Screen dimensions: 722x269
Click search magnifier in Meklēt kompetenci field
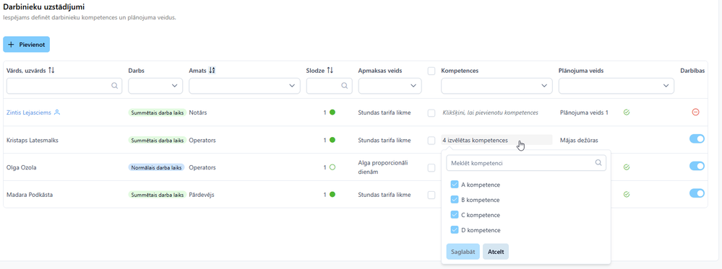tap(598, 162)
